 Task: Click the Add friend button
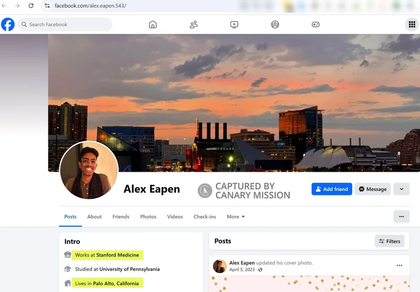[331, 189]
